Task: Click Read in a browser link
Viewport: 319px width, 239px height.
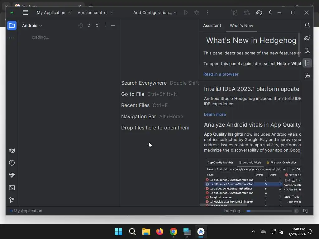Action: click(x=221, y=74)
